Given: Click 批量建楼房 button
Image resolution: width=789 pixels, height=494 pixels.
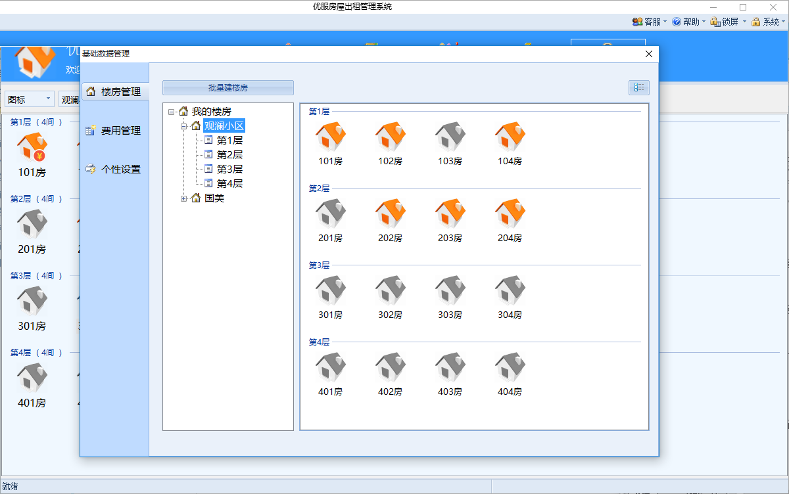Looking at the screenshot, I should coord(228,87).
